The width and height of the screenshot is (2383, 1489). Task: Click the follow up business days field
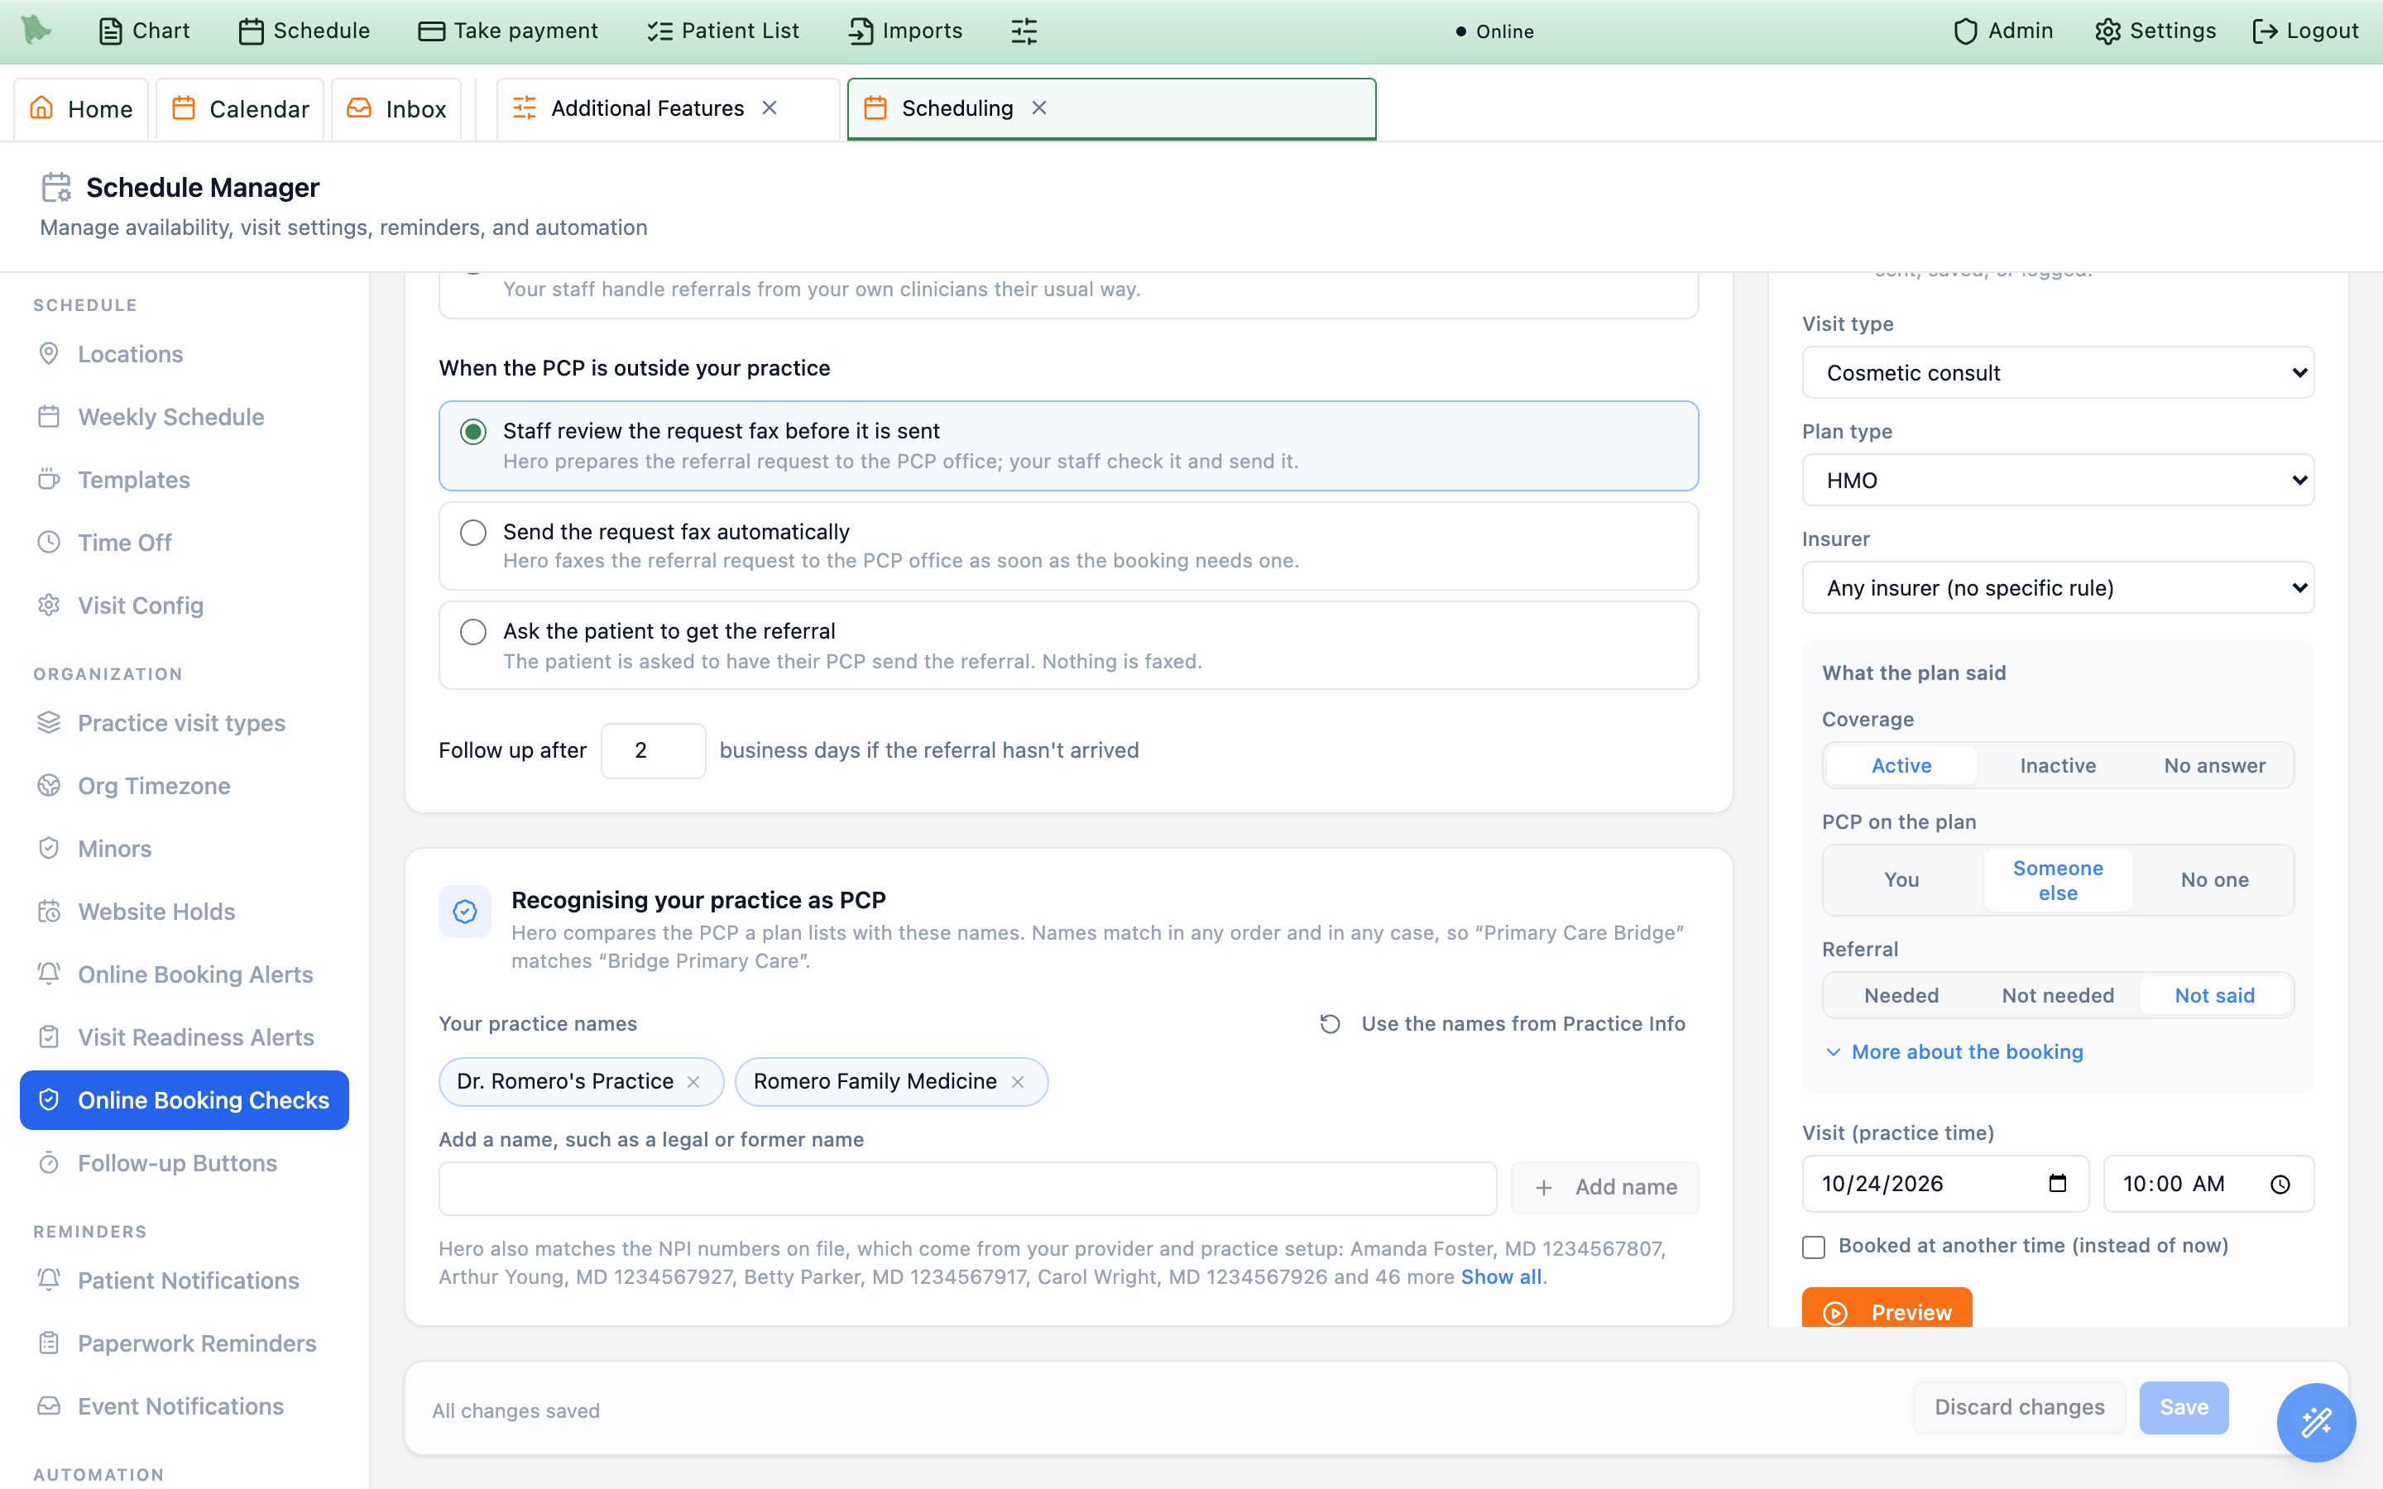[x=653, y=750]
